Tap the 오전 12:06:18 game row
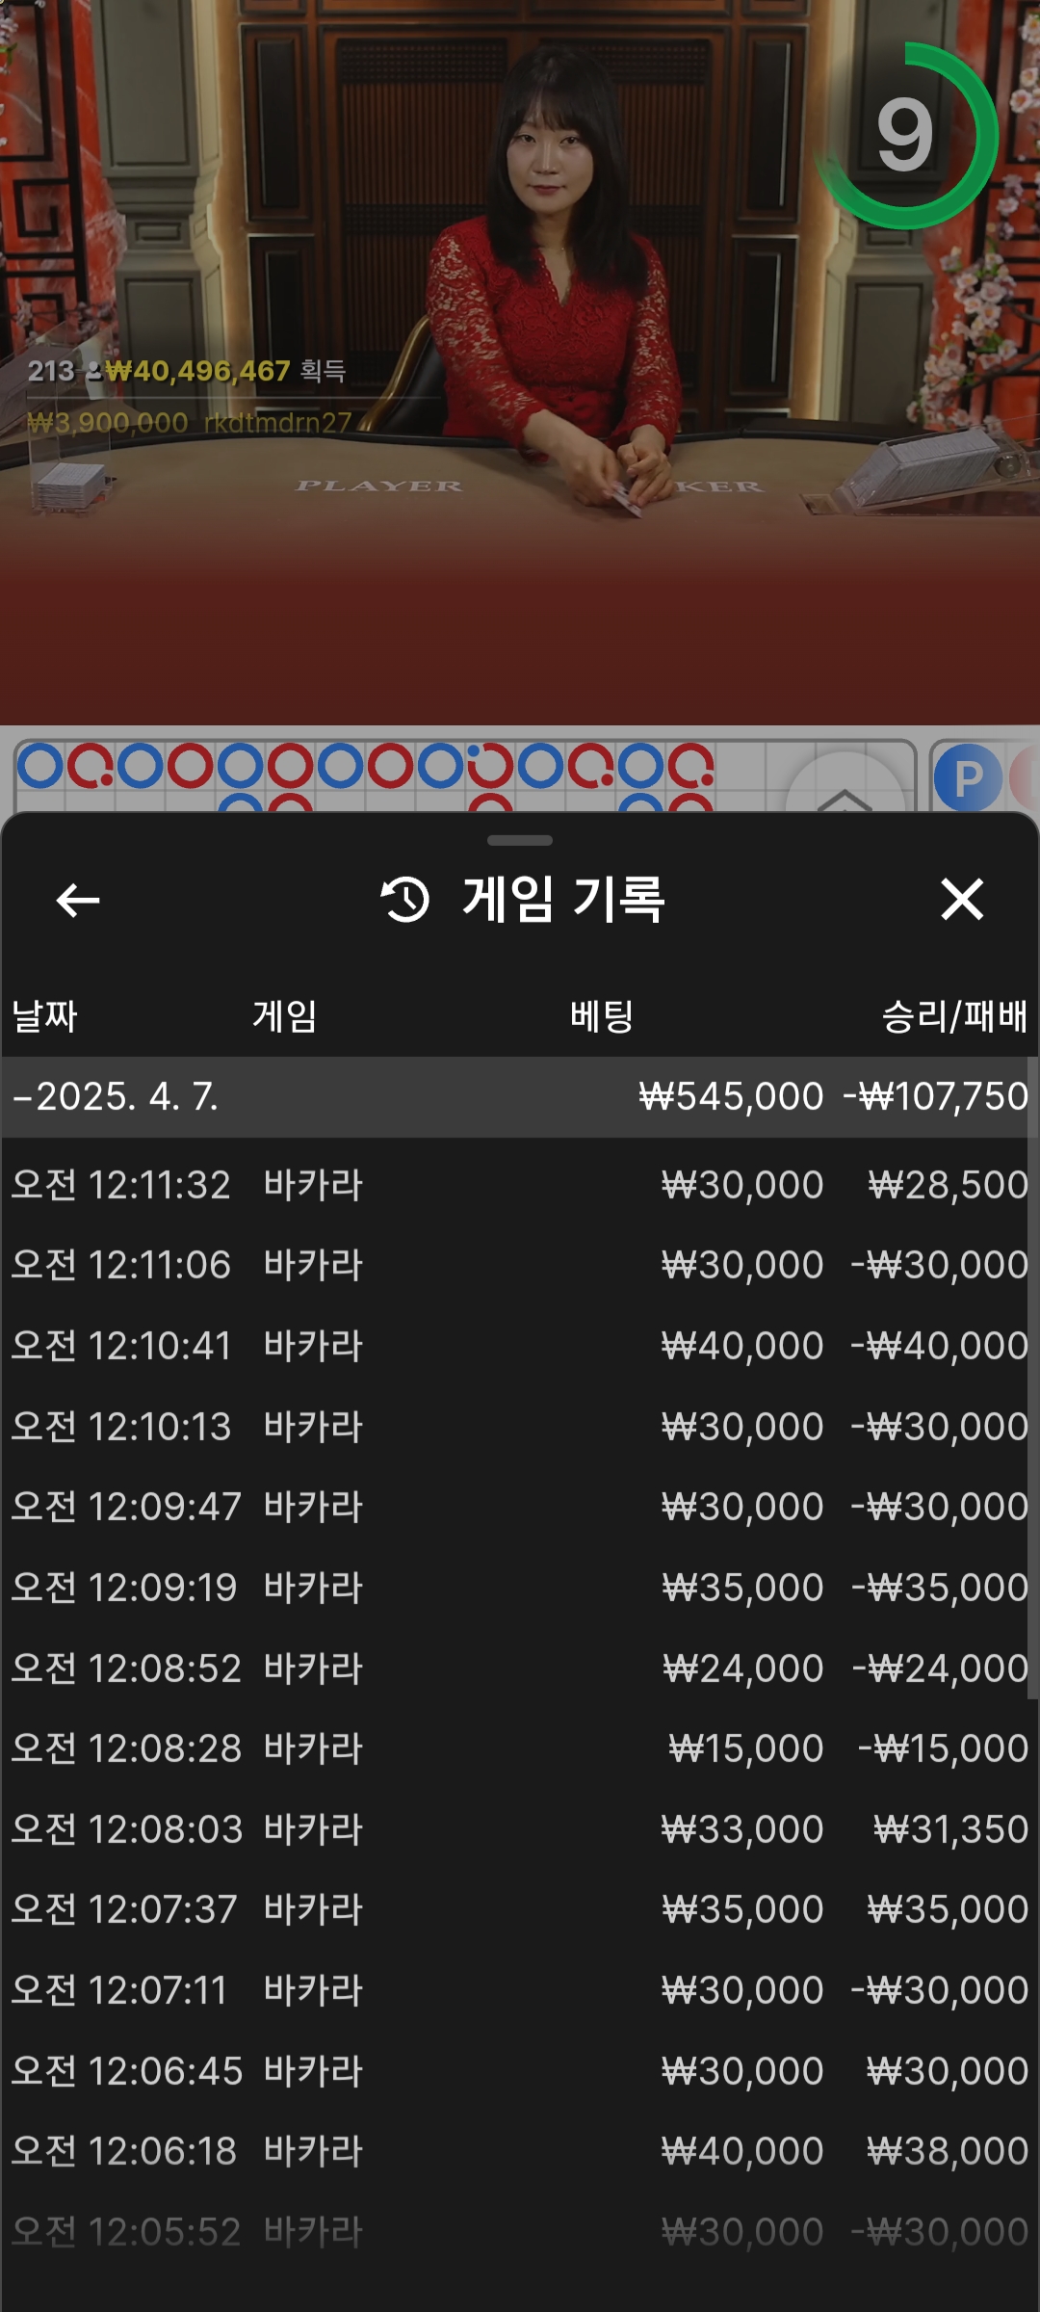The width and height of the screenshot is (1040, 2312). click(520, 2151)
